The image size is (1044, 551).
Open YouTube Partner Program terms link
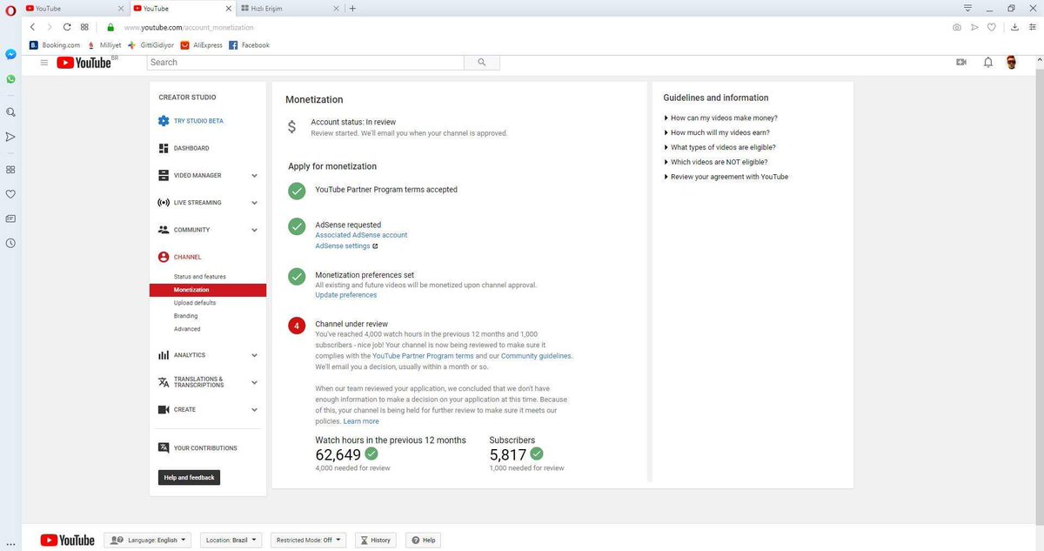click(423, 356)
